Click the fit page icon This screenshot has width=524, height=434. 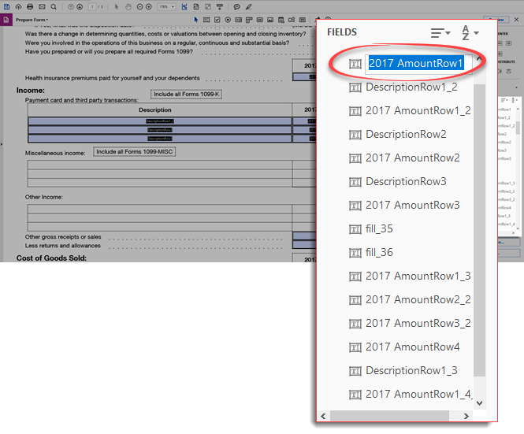pos(196,6)
